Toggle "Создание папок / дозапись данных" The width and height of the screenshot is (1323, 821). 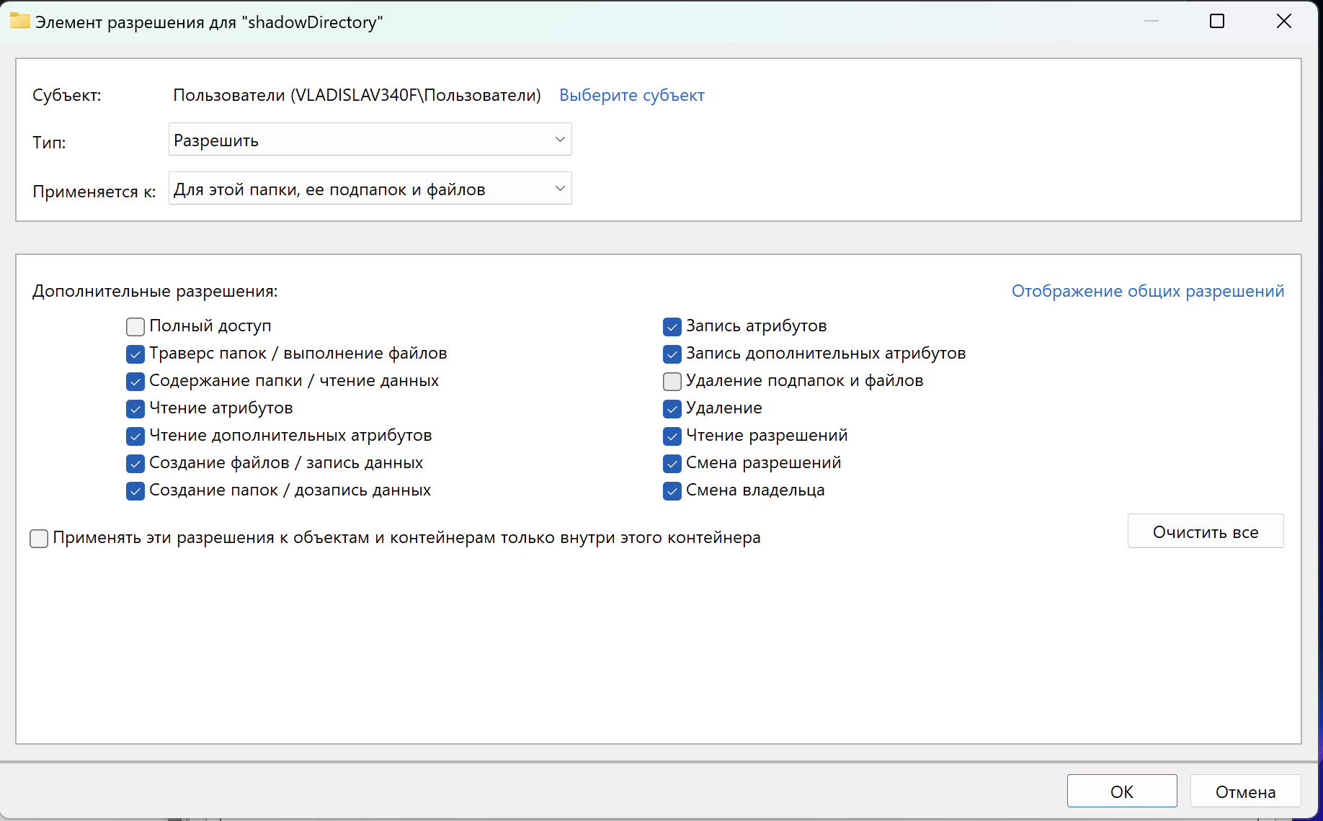coord(135,491)
